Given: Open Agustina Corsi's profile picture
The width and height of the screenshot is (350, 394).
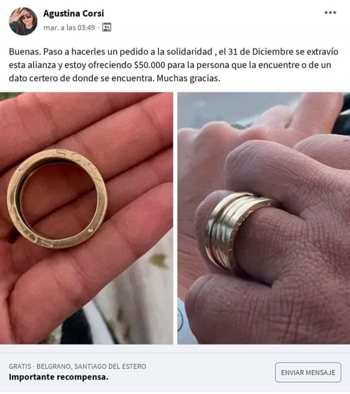Looking at the screenshot, I should coord(23,21).
